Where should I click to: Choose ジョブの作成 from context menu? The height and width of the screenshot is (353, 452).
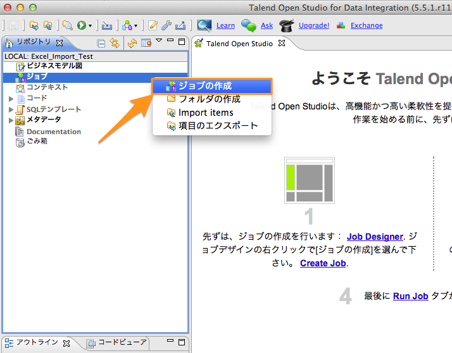pyautogui.click(x=212, y=86)
